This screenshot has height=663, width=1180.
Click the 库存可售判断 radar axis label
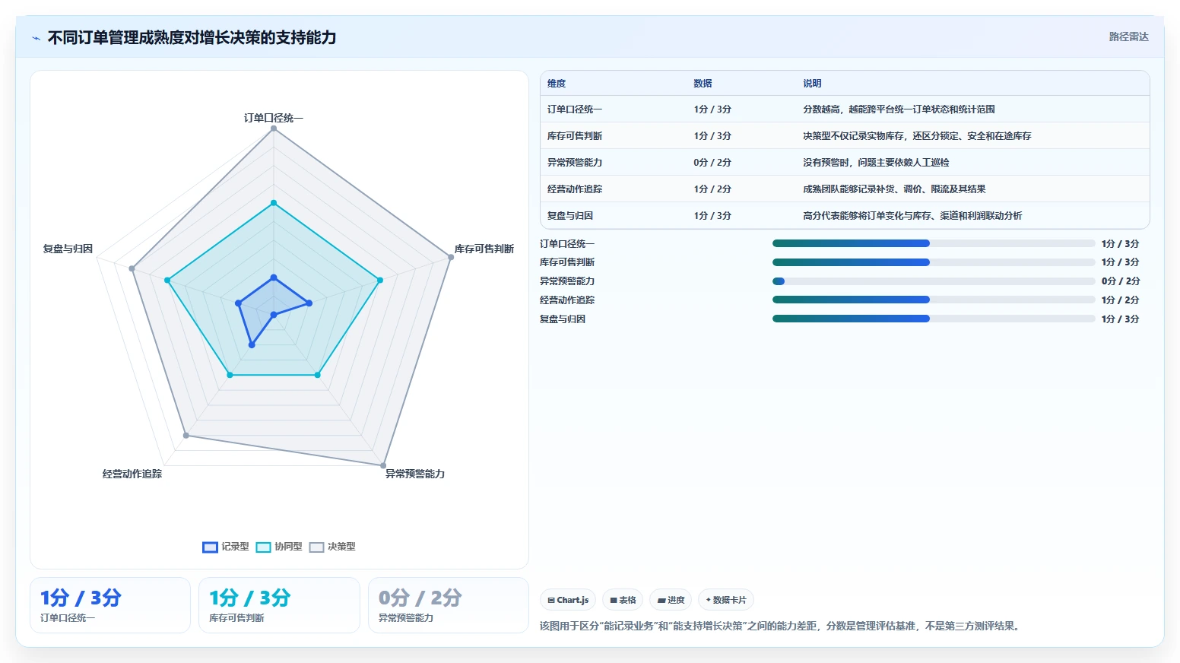(x=484, y=249)
